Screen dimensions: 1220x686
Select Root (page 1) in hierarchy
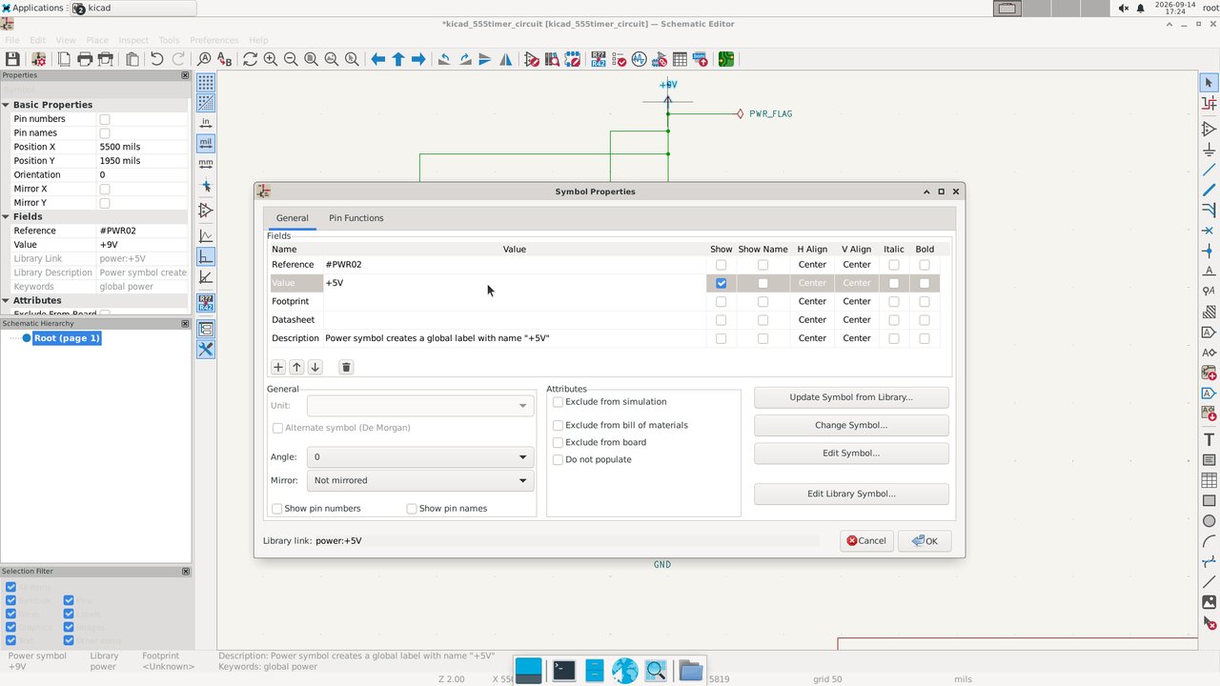tap(67, 338)
